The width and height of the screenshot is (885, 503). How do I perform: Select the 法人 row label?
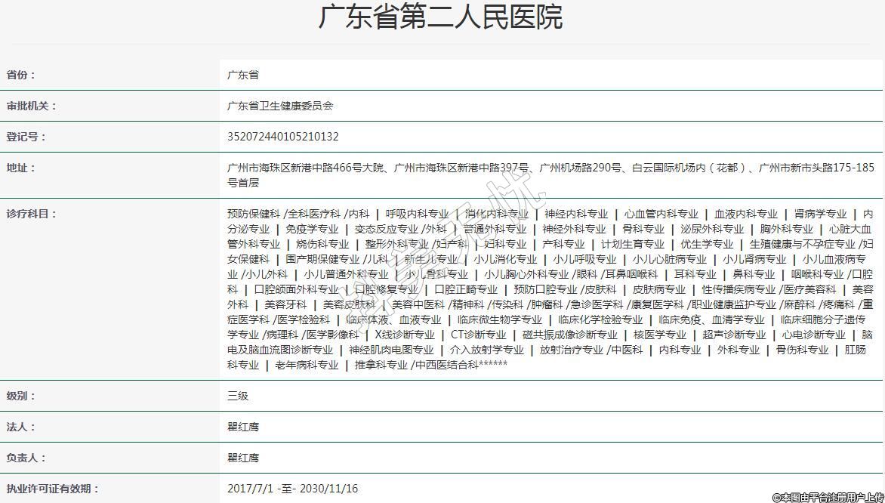(21, 427)
